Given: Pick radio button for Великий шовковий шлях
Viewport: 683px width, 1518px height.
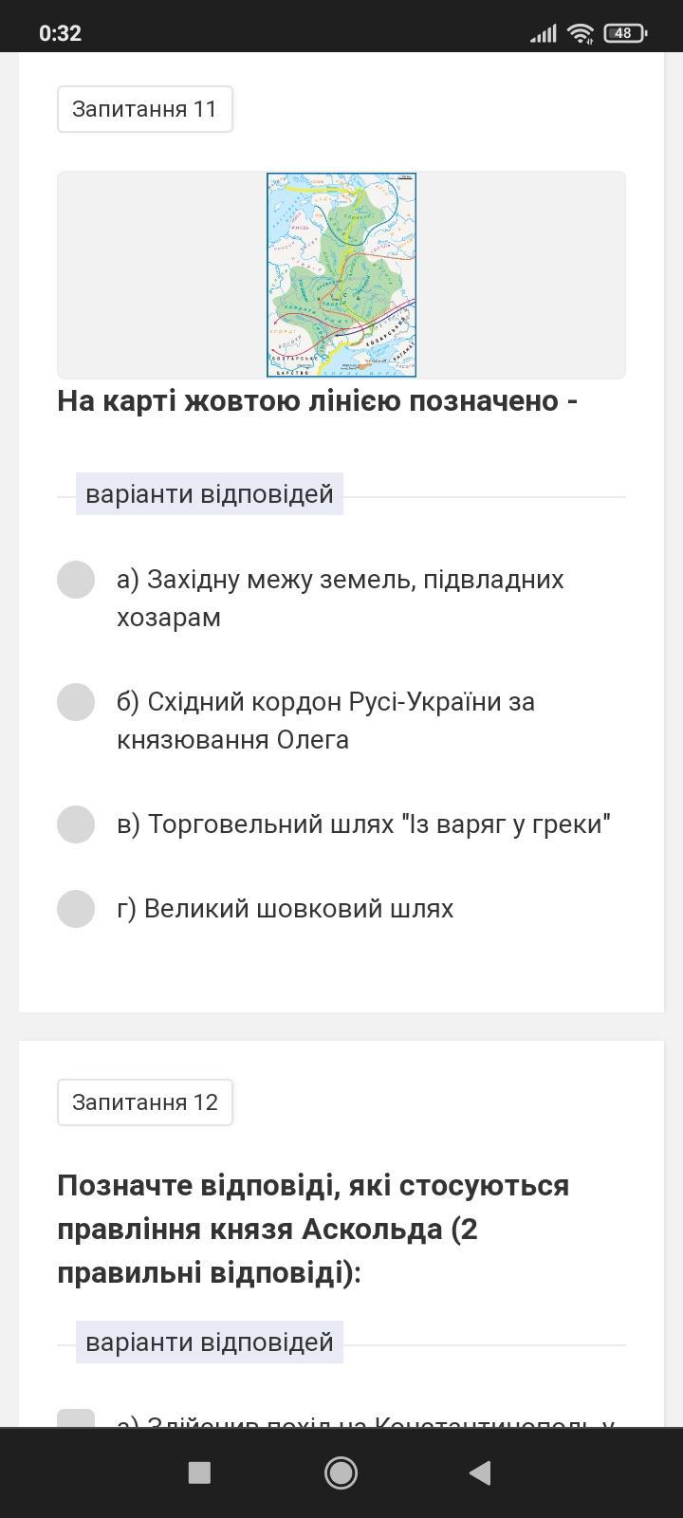Looking at the screenshot, I should 76,909.
